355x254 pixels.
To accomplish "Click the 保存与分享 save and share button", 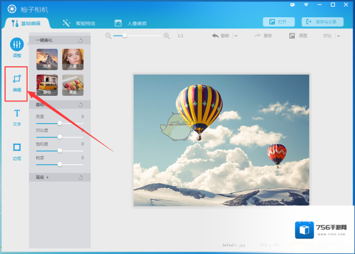I will (322, 22).
